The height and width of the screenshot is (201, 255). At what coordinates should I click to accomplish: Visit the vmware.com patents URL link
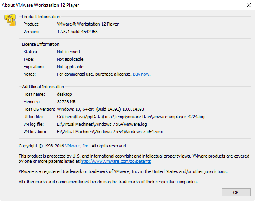(x=115, y=161)
